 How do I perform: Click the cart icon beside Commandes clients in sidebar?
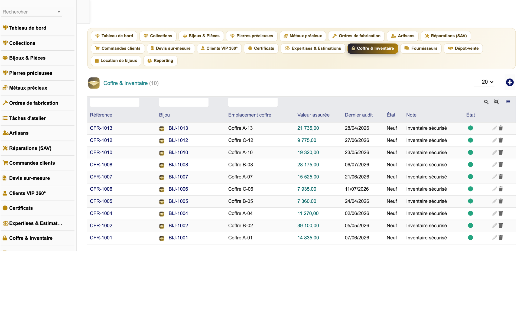[5, 163]
